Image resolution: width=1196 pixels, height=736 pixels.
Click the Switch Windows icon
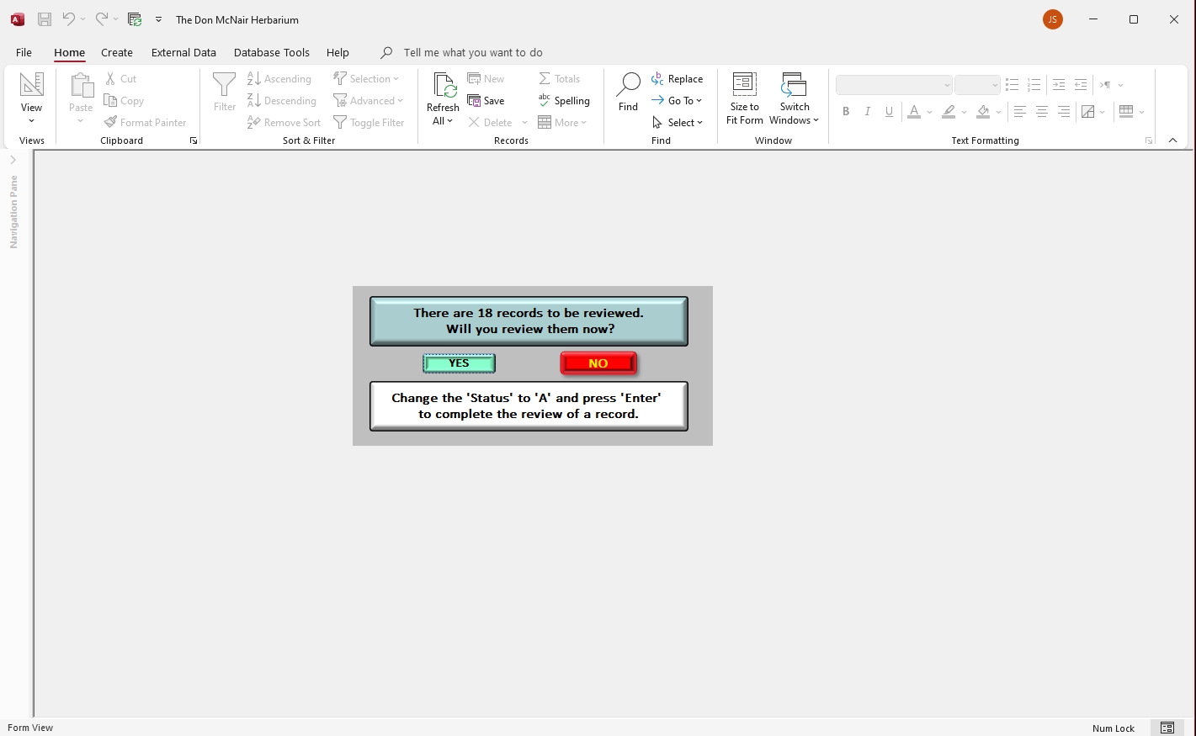[794, 85]
